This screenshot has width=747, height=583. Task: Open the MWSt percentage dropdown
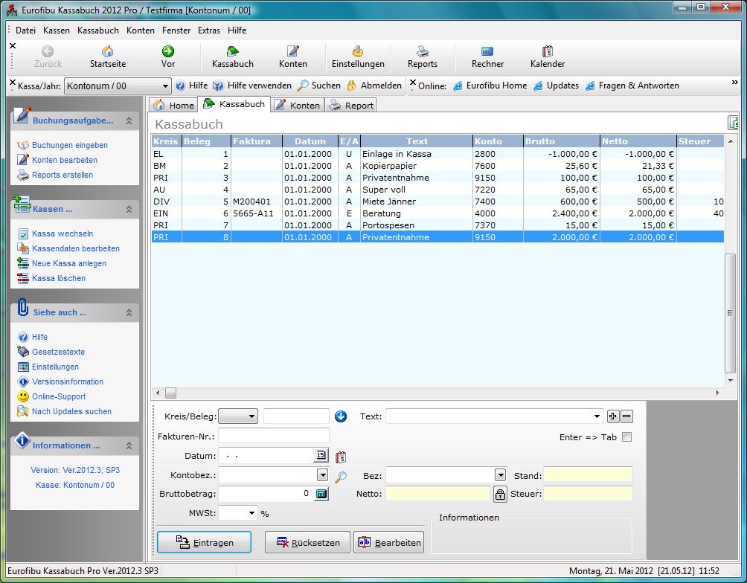click(x=251, y=513)
